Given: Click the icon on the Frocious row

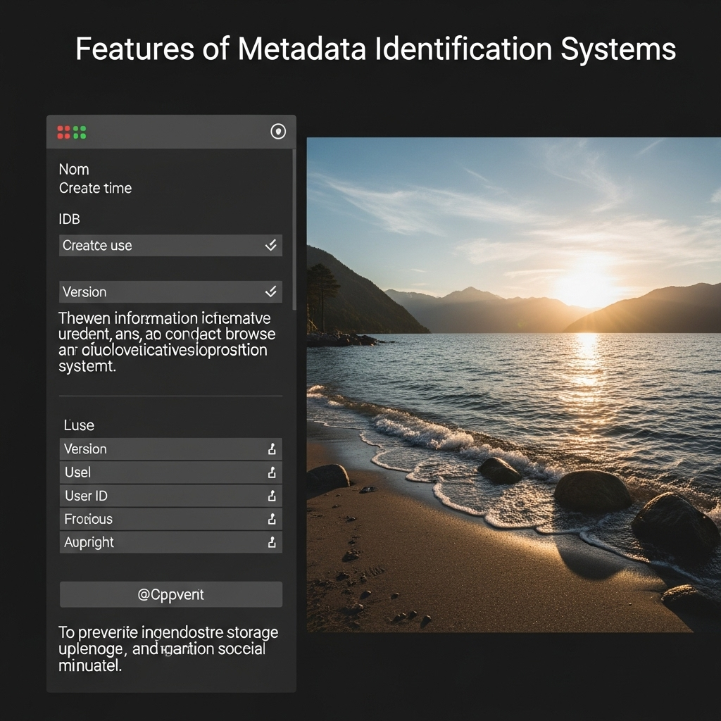Looking at the screenshot, I should click(272, 519).
